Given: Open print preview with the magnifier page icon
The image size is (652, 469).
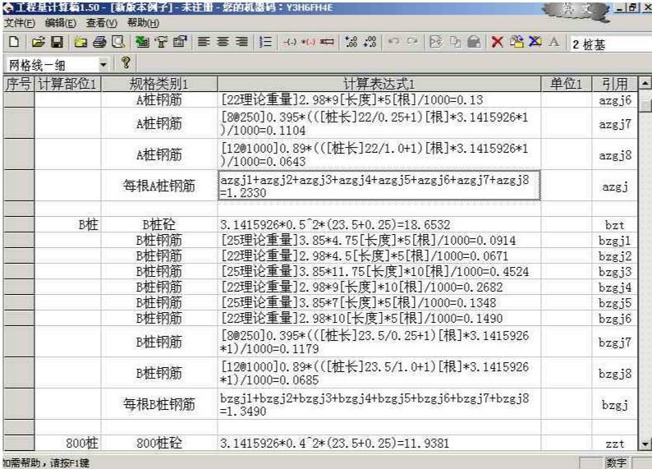Looking at the screenshot, I should click(x=118, y=42).
